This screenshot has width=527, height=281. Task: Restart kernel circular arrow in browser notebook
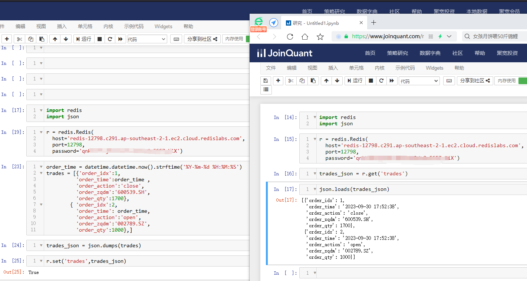point(381,80)
